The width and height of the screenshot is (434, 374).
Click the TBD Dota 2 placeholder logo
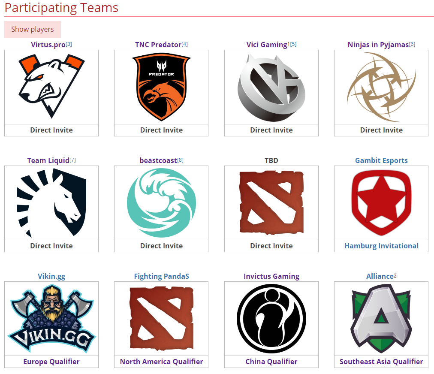(x=271, y=202)
